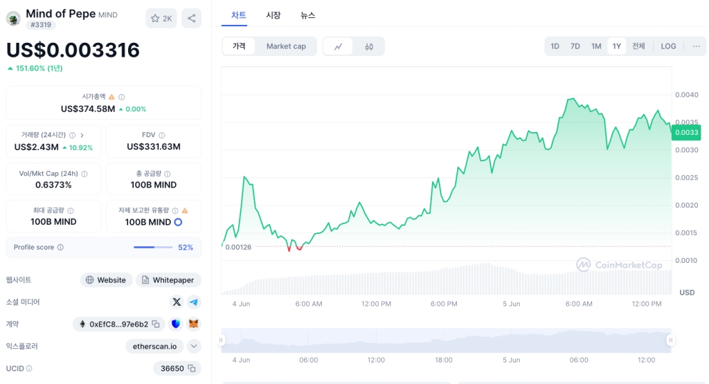The width and height of the screenshot is (709, 384).
Task: Show info for 자체 보고한 유통량
Action: coord(175,210)
